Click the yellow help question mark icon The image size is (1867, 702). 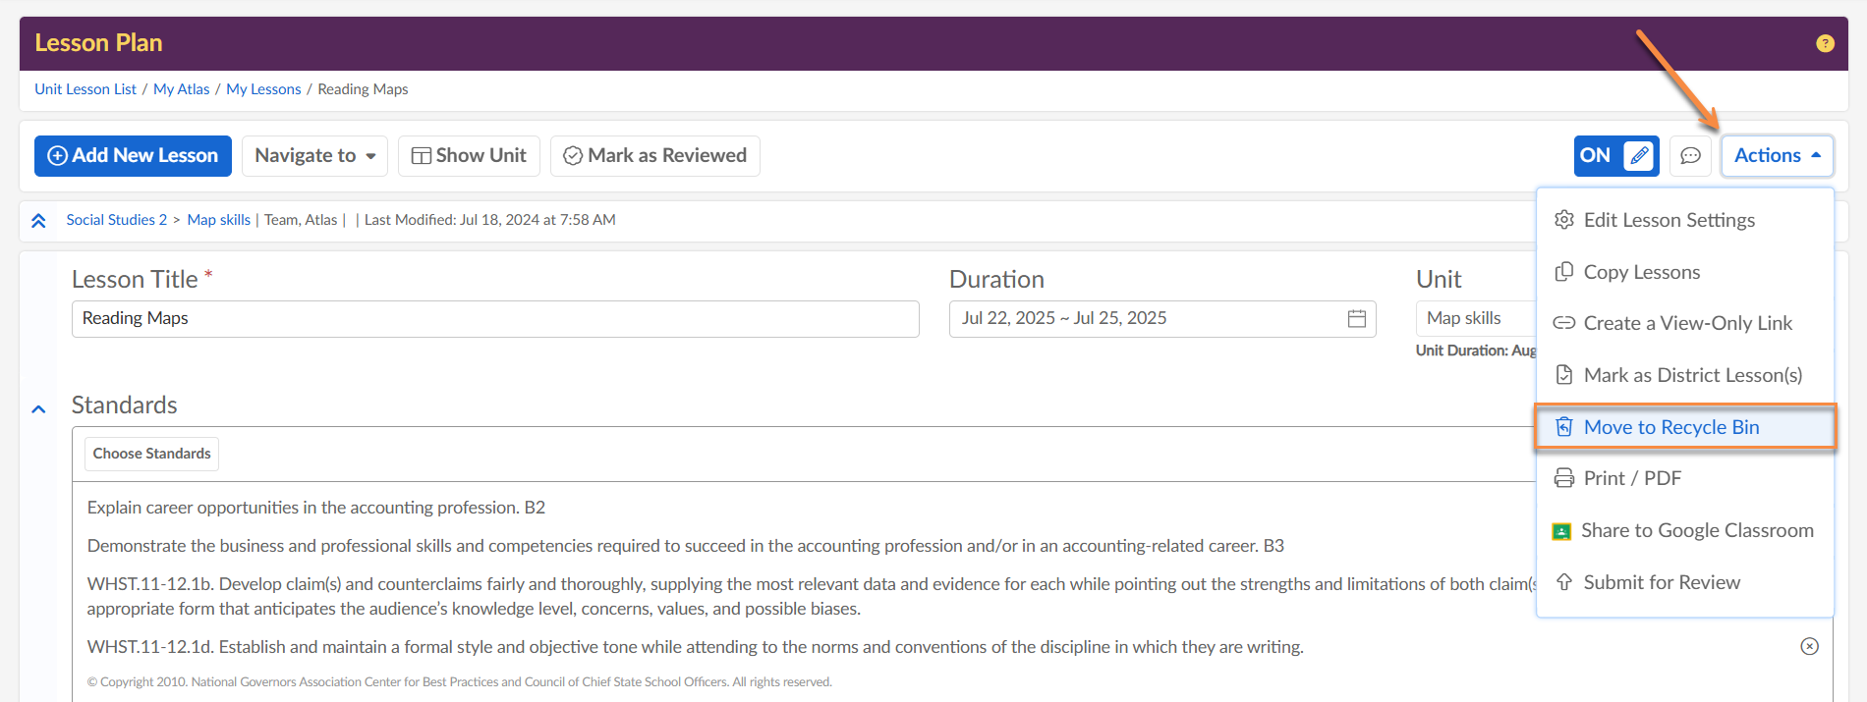1825,43
